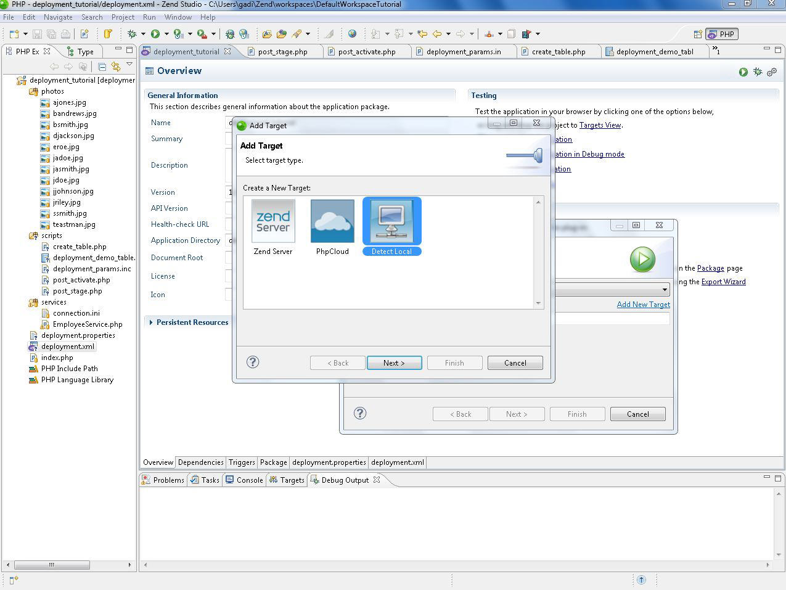Open the Run dropdown arrow in main toolbar
The image size is (786, 590).
tap(166, 34)
